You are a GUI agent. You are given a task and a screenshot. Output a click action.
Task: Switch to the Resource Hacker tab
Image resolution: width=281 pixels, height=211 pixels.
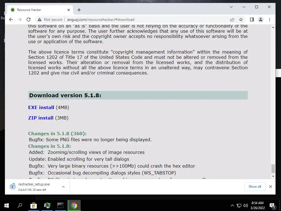(40, 10)
